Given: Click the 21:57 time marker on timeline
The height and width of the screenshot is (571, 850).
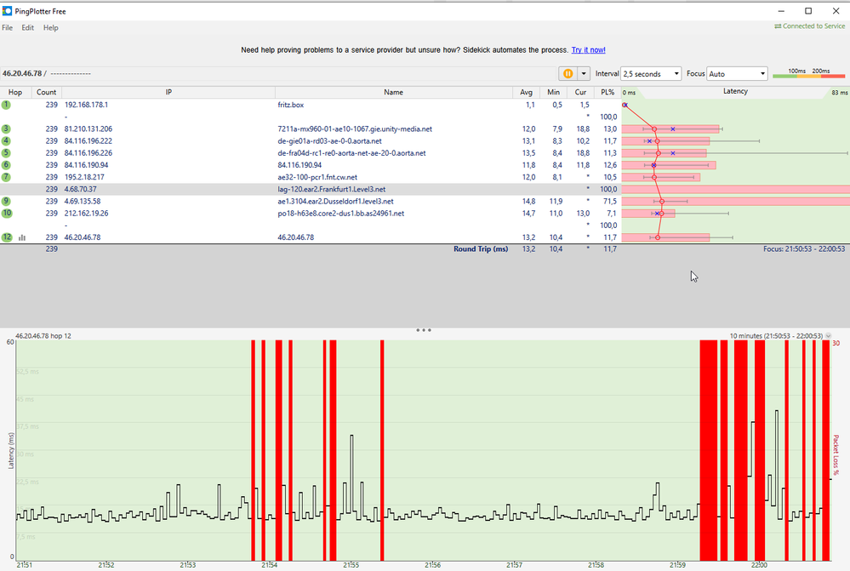Looking at the screenshot, I should tap(514, 565).
